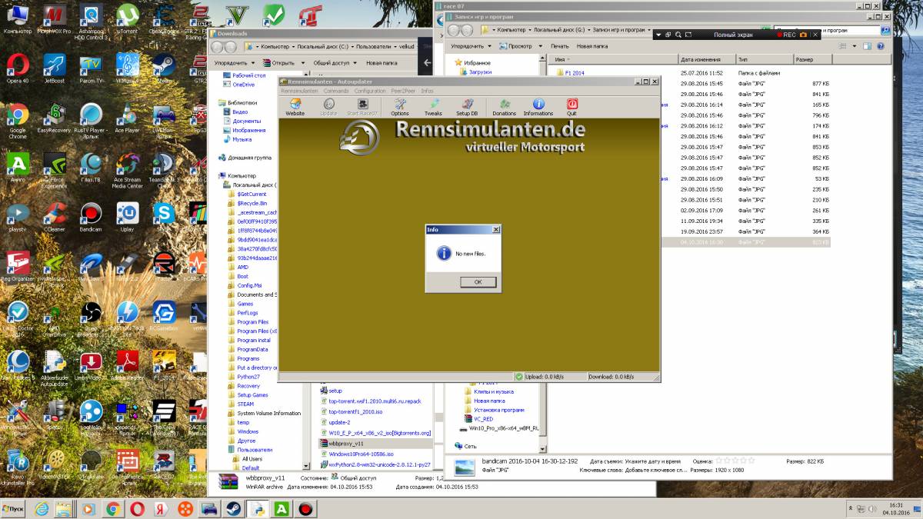The width and height of the screenshot is (923, 519).
Task: Open the Commands menu
Action: click(336, 91)
